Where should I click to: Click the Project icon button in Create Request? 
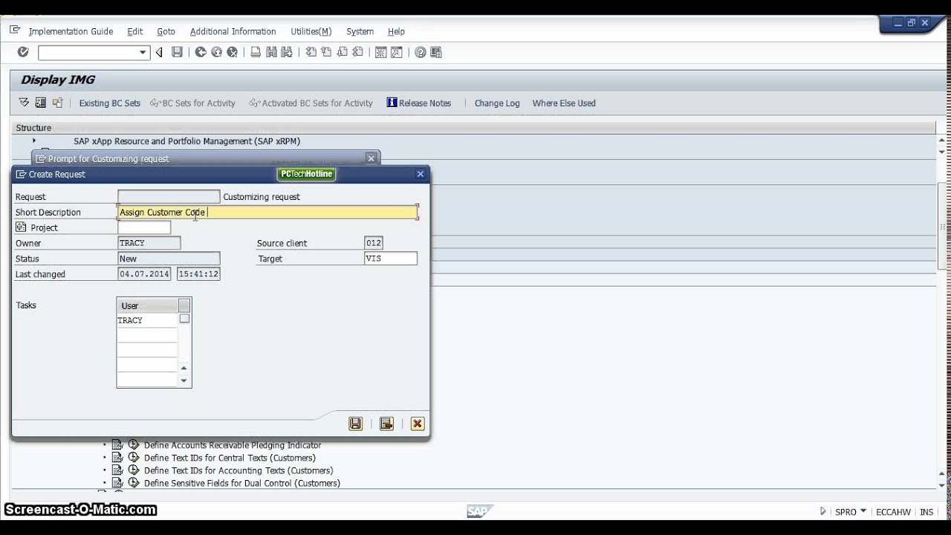pyautogui.click(x=21, y=227)
